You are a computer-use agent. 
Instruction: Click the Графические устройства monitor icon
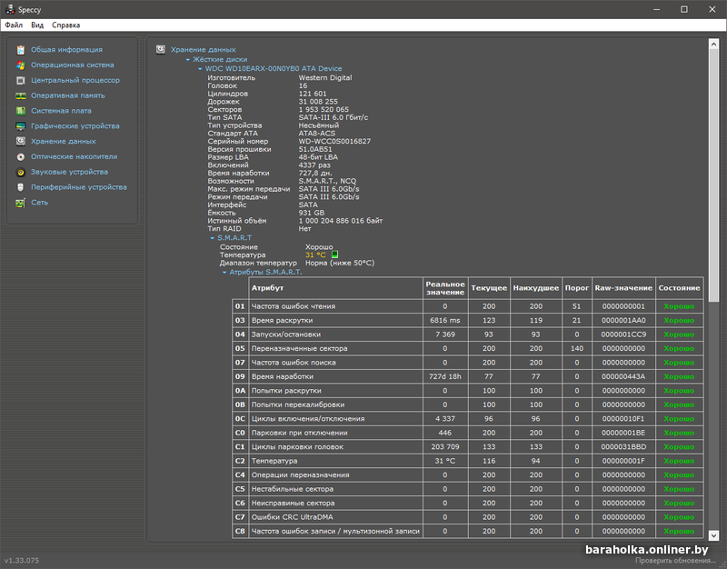(20, 126)
